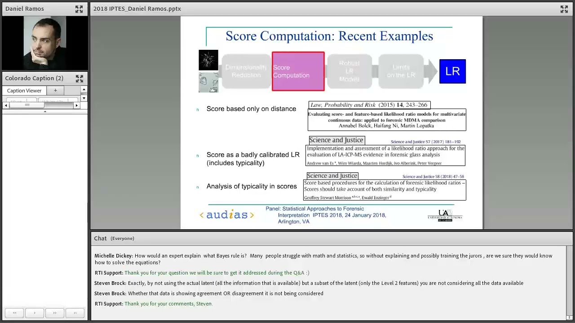Click the caption horizontal scrollbar thumb

27,105
